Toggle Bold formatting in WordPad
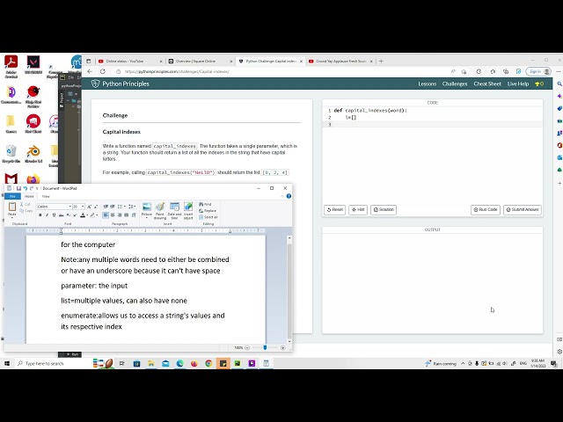The image size is (563, 422). coord(40,215)
